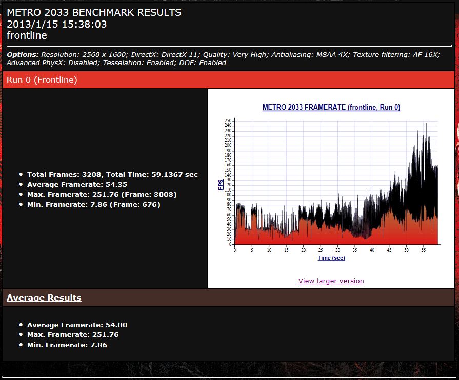Click "Max. Framerate: 251.76 (Frame: 3008)" line
This screenshot has height=380, width=459.
(x=102, y=195)
